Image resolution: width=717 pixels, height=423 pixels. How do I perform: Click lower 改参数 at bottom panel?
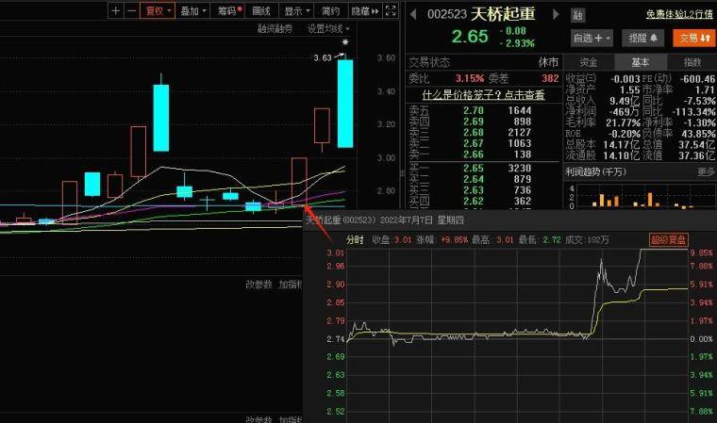tap(258, 419)
